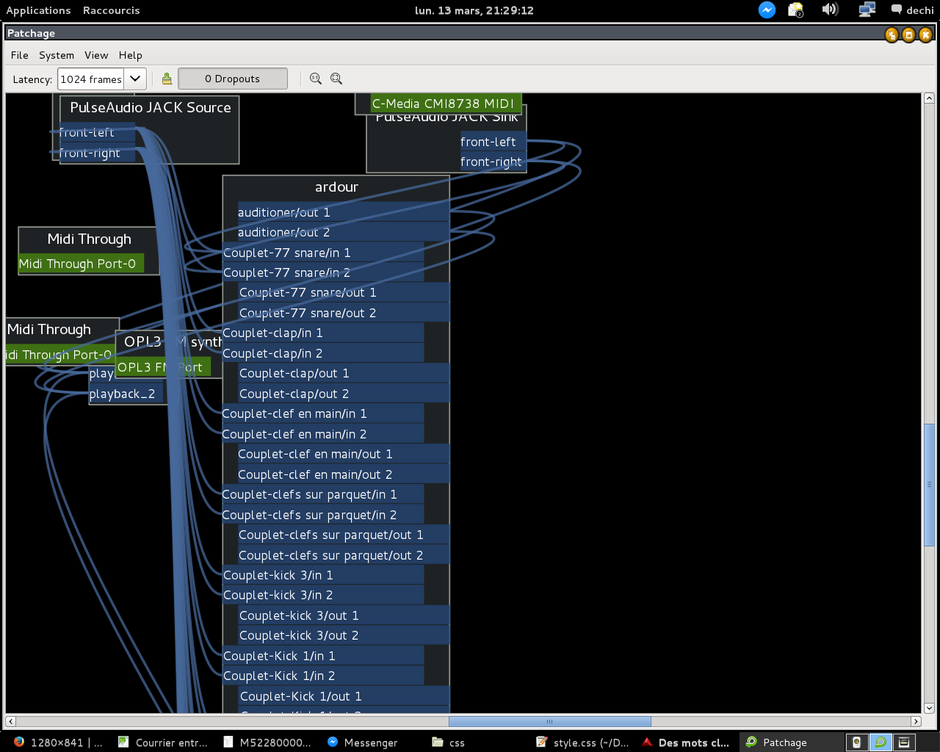
Task: Select port Couplet-clef en main/out 2
Action: coord(344,474)
